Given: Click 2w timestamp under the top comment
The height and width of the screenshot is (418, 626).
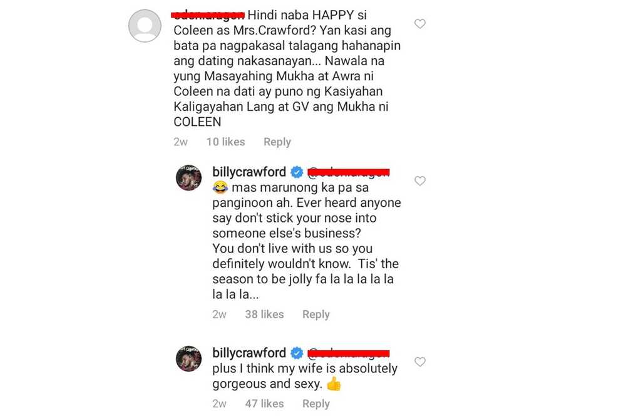Looking at the screenshot, I should click(x=180, y=142).
